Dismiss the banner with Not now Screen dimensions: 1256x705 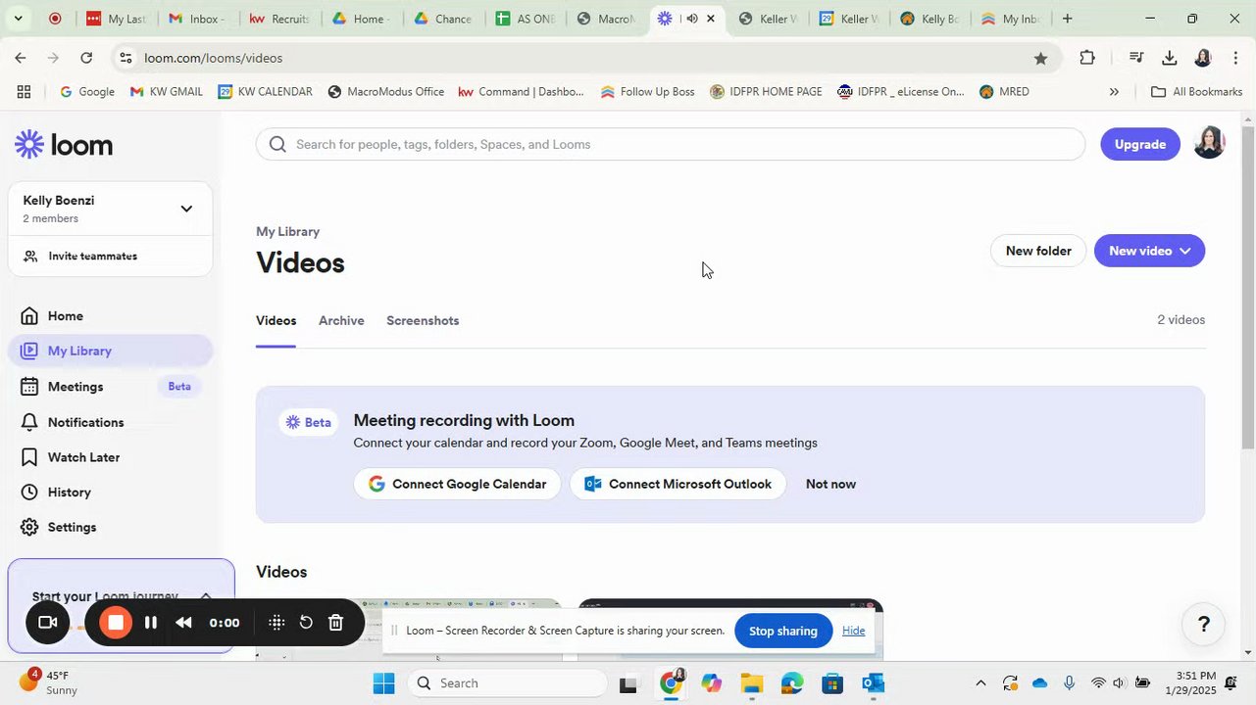point(830,484)
